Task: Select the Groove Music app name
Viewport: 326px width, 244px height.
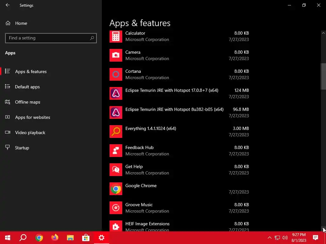Action: [139, 205]
